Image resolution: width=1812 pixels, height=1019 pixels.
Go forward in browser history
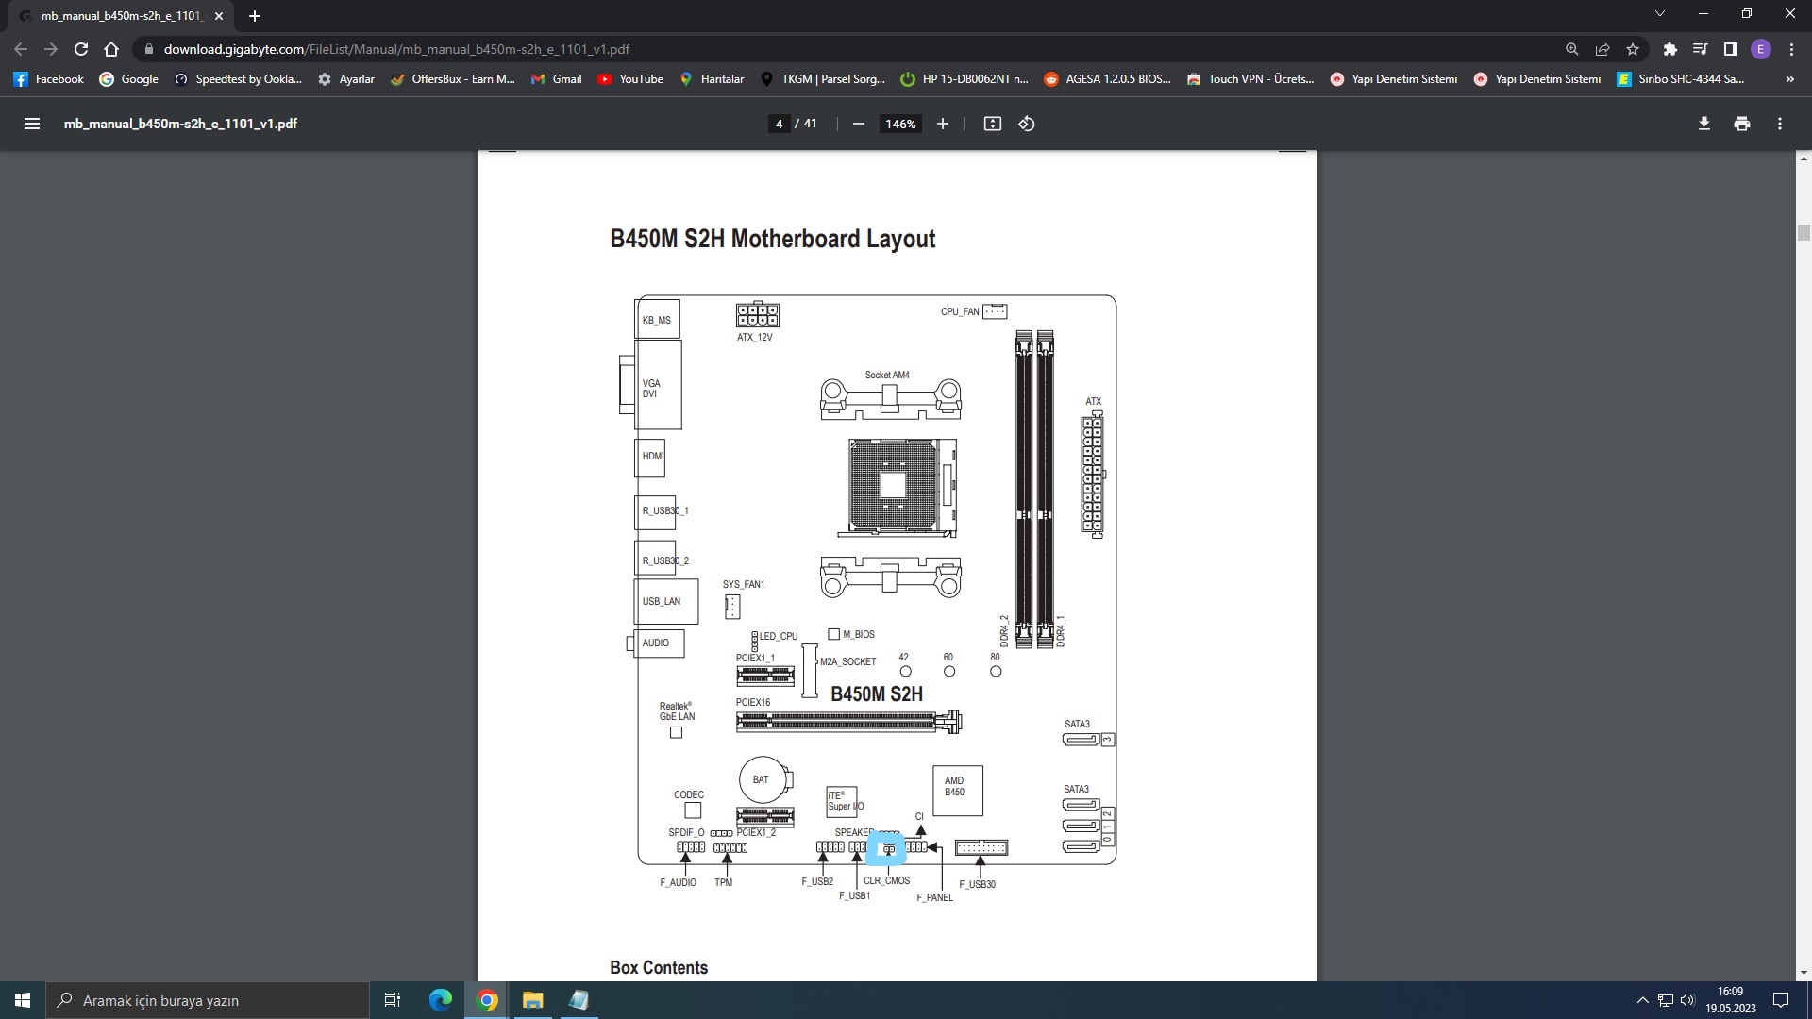51,49
